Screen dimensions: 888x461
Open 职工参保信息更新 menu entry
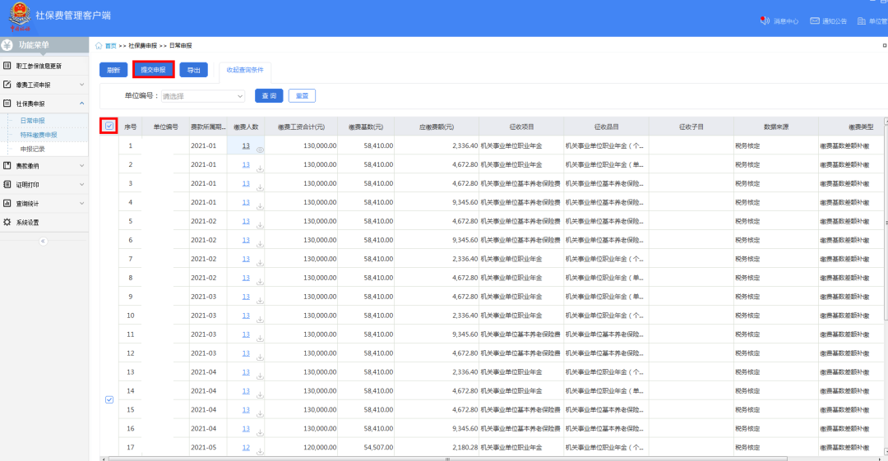44,66
